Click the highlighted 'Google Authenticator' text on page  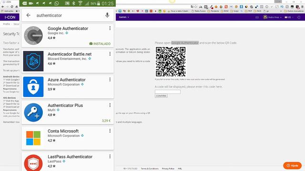click(x=185, y=43)
